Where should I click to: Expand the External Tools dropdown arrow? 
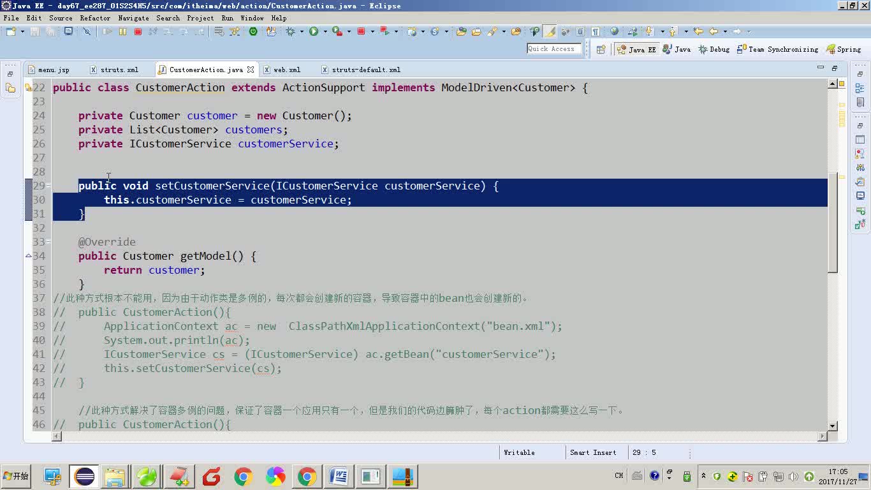pos(349,31)
